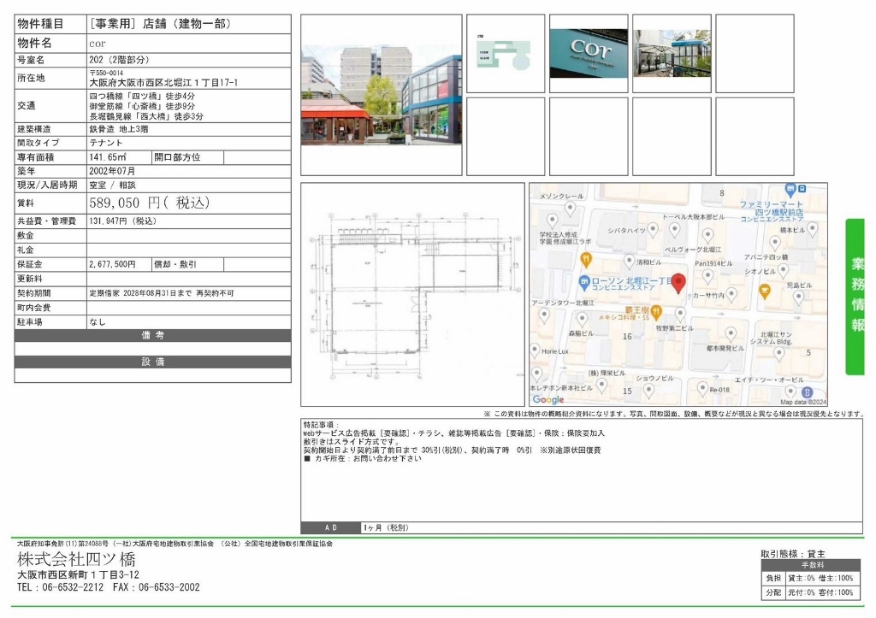The width and height of the screenshot is (876, 618).
Task: Select the 償却・敷引 label
Action: [x=175, y=264]
